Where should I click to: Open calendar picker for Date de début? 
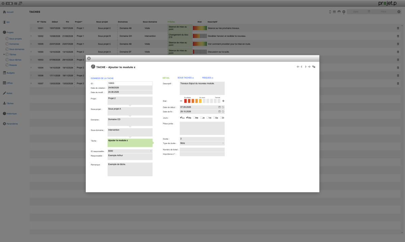tap(219, 107)
